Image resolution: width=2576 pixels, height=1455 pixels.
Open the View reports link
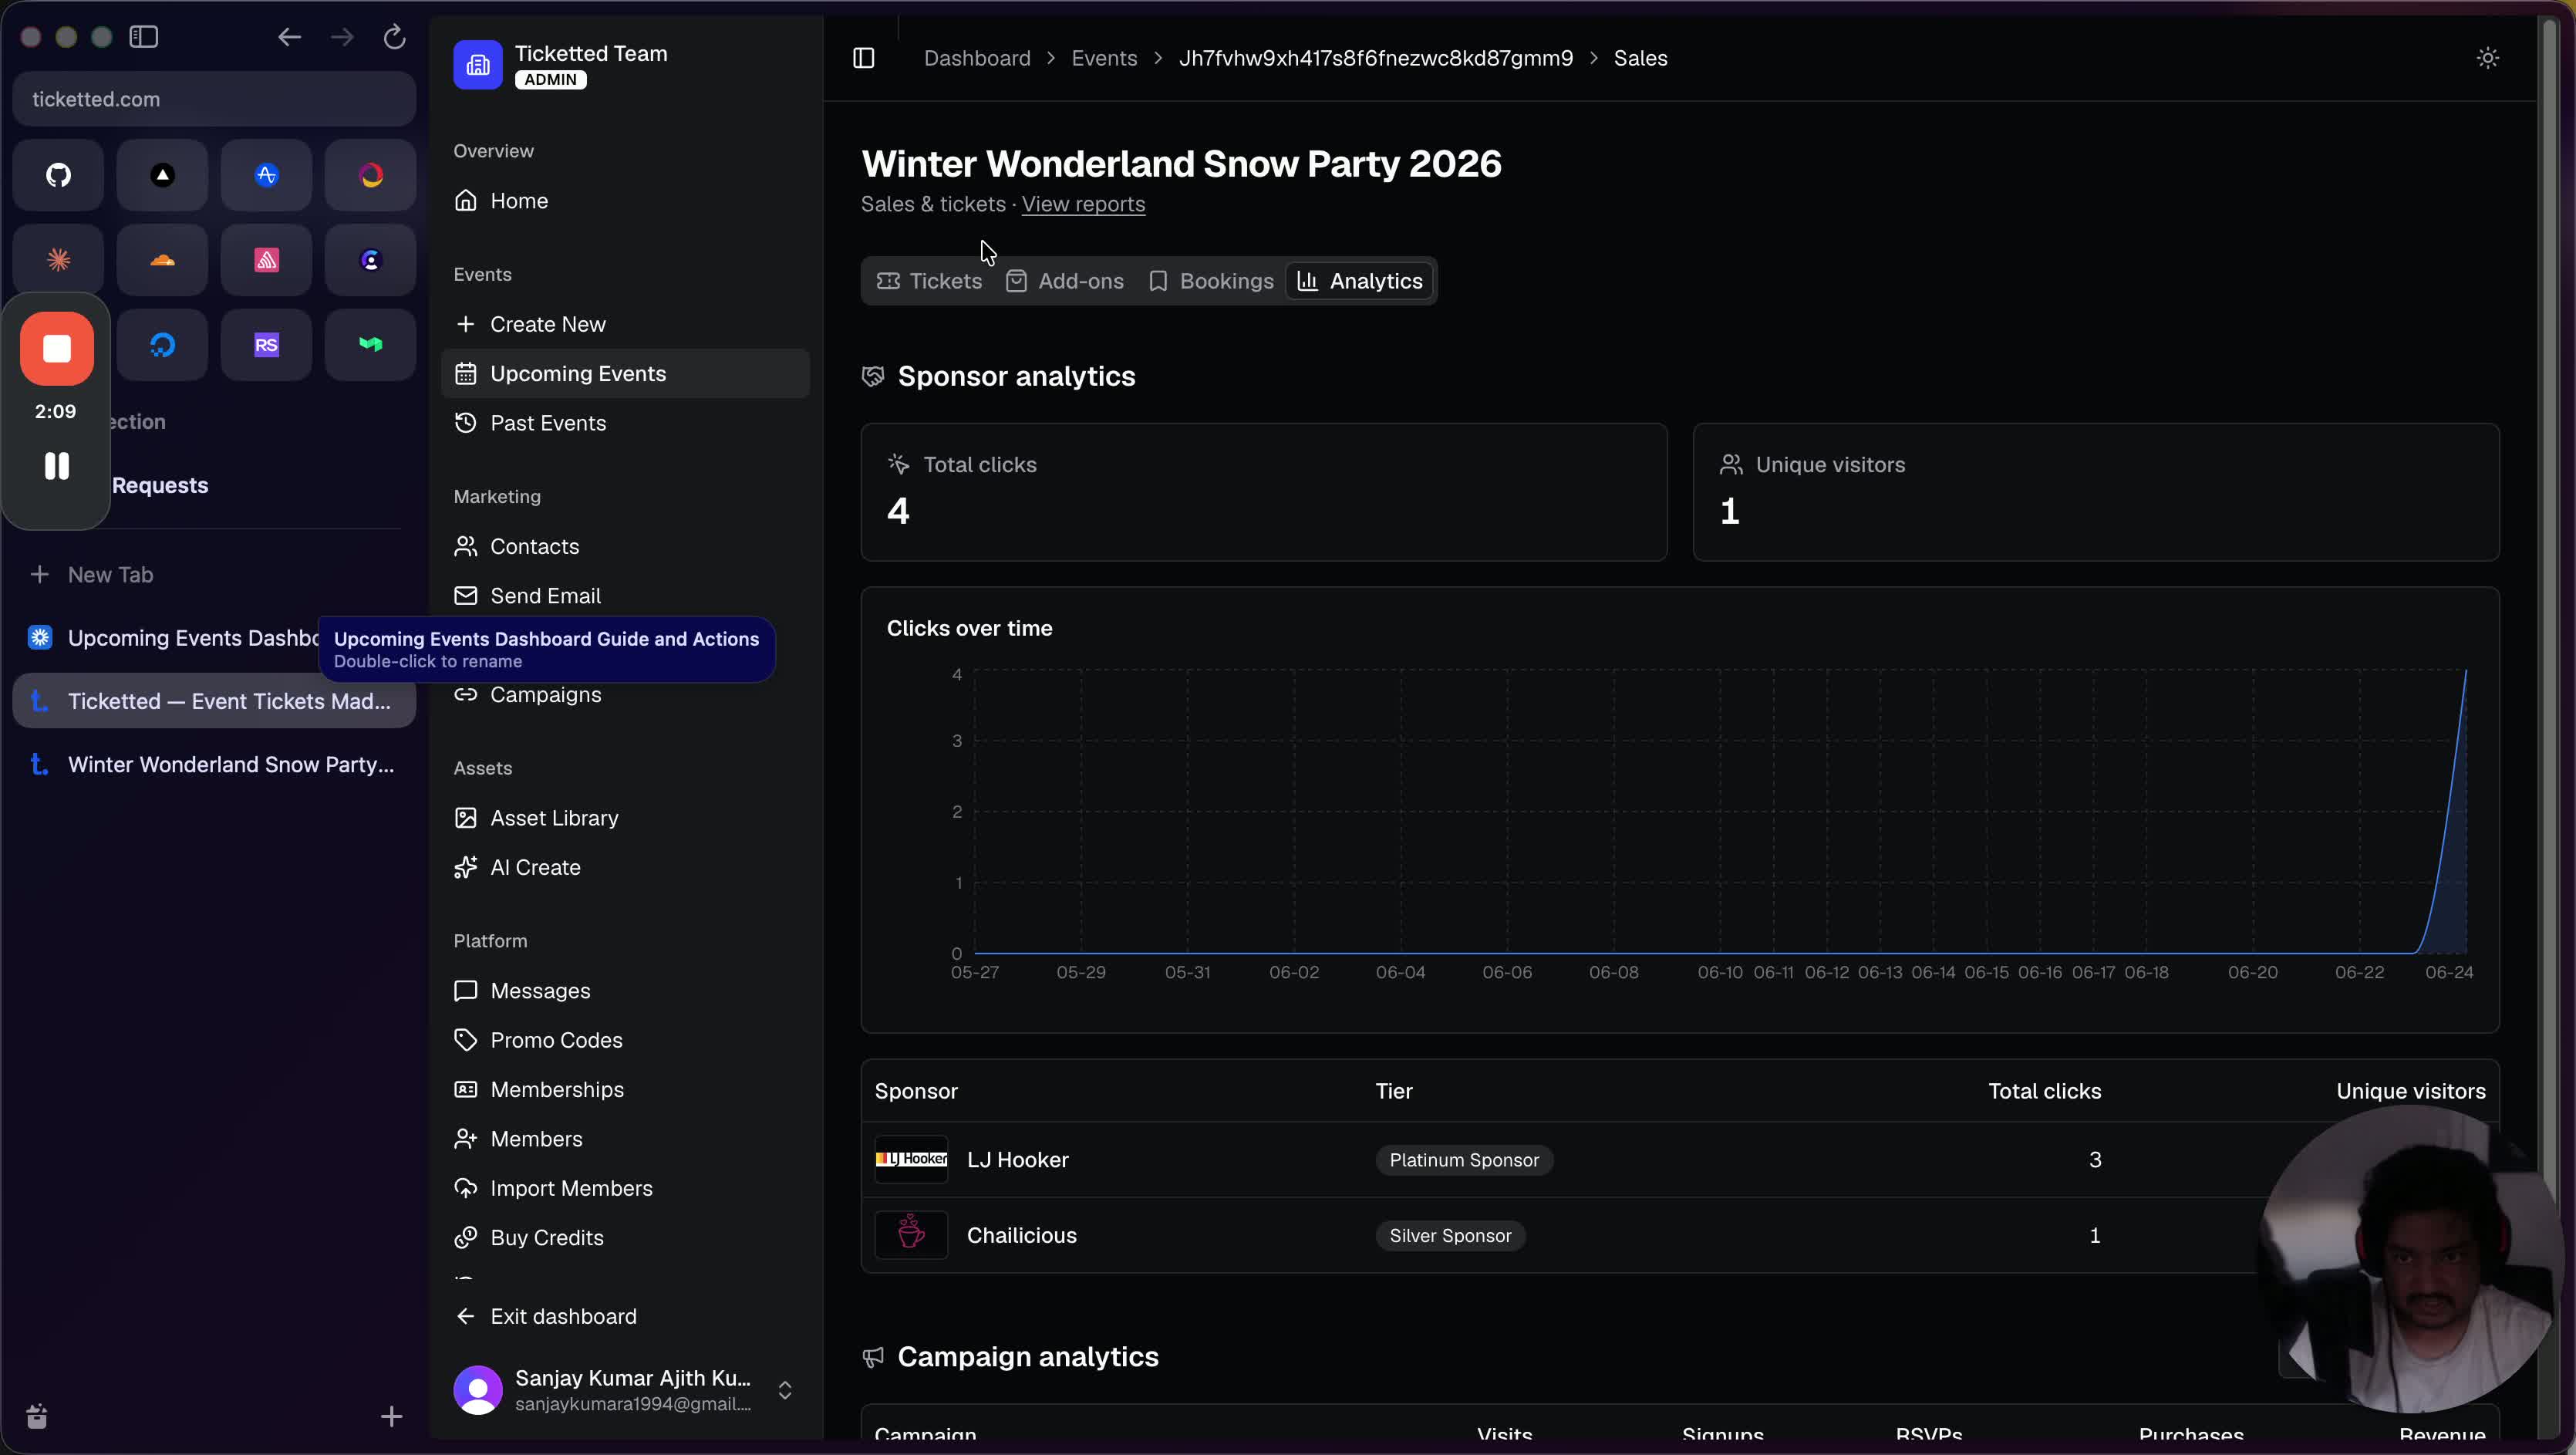click(1083, 204)
